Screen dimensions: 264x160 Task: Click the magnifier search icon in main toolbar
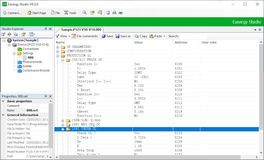pyautogui.click(x=85, y=13)
